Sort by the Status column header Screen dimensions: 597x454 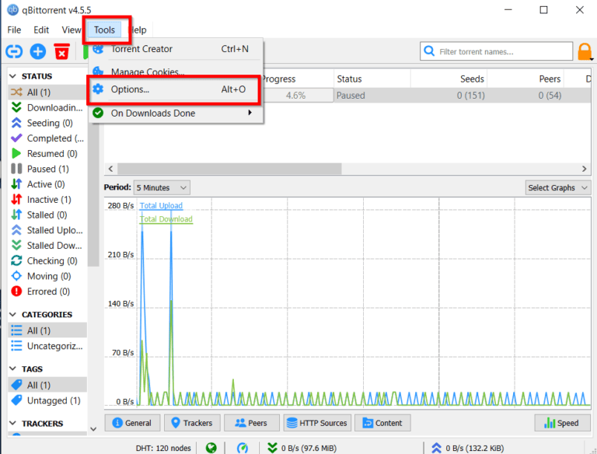372,79
